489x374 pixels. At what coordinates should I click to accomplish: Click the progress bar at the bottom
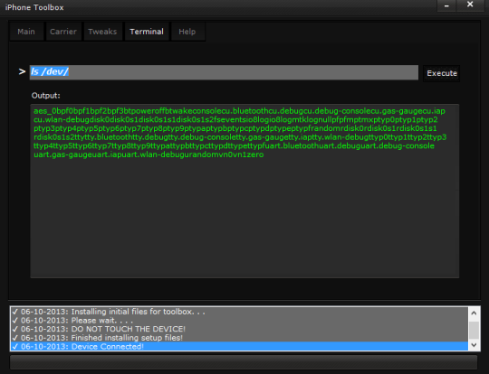[244, 362]
